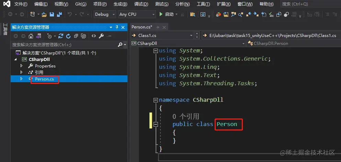Save the current file with the single-disk icon
This screenshot has height=162, width=341.
click(x=52, y=14)
